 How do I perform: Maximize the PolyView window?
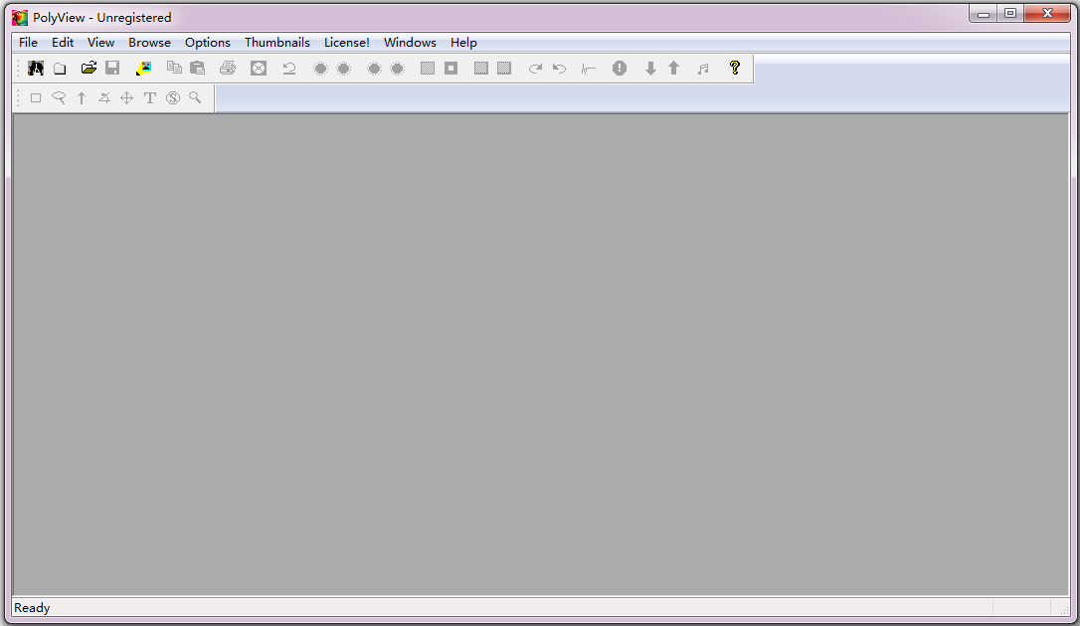(1009, 13)
